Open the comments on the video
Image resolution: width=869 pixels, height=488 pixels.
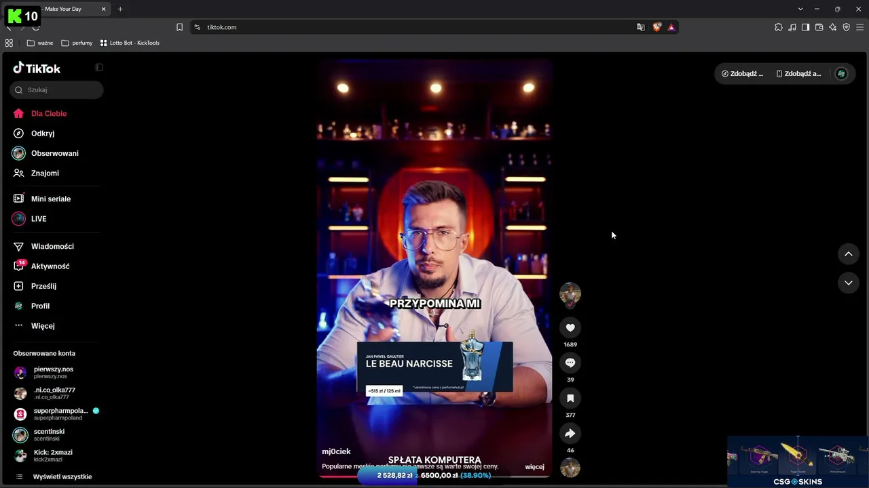pyautogui.click(x=570, y=363)
